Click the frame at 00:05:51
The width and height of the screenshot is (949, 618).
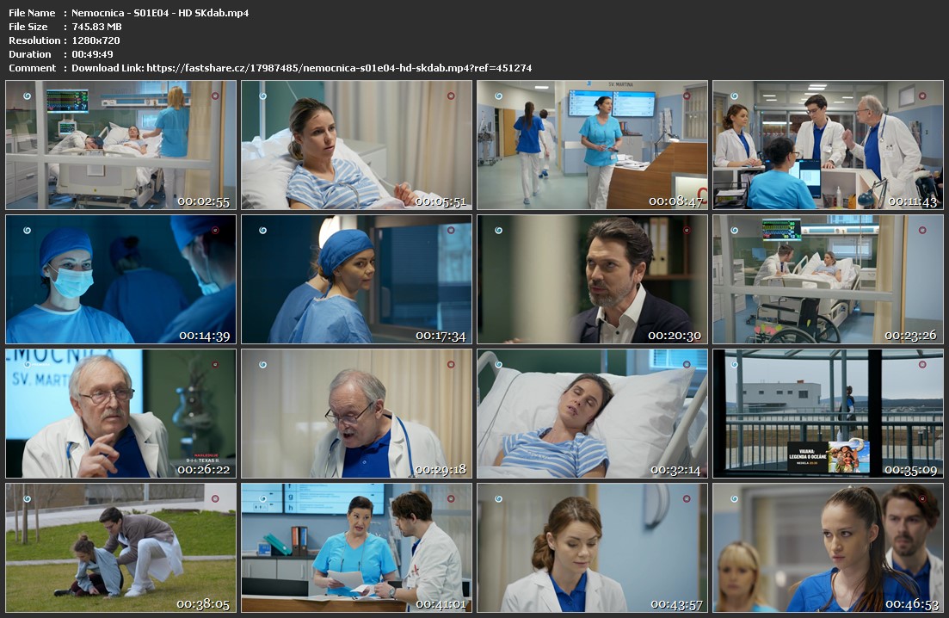[x=356, y=145]
